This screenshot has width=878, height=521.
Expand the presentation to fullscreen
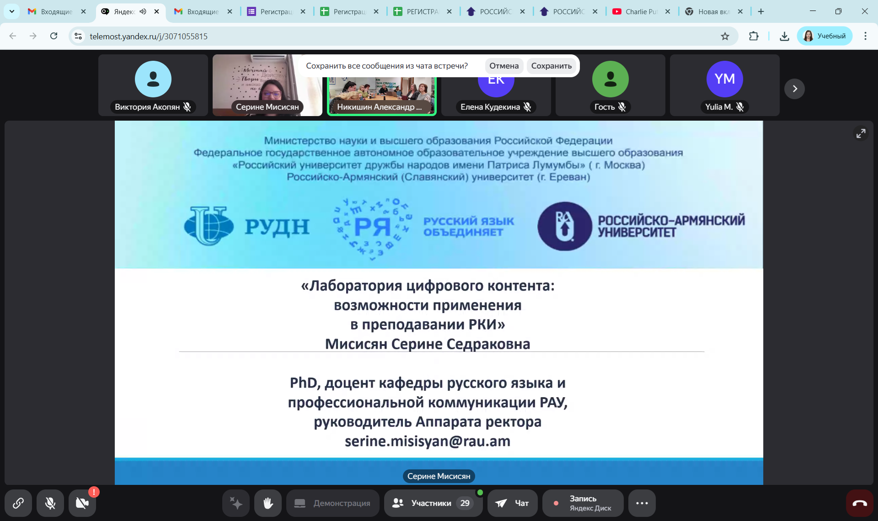click(861, 133)
